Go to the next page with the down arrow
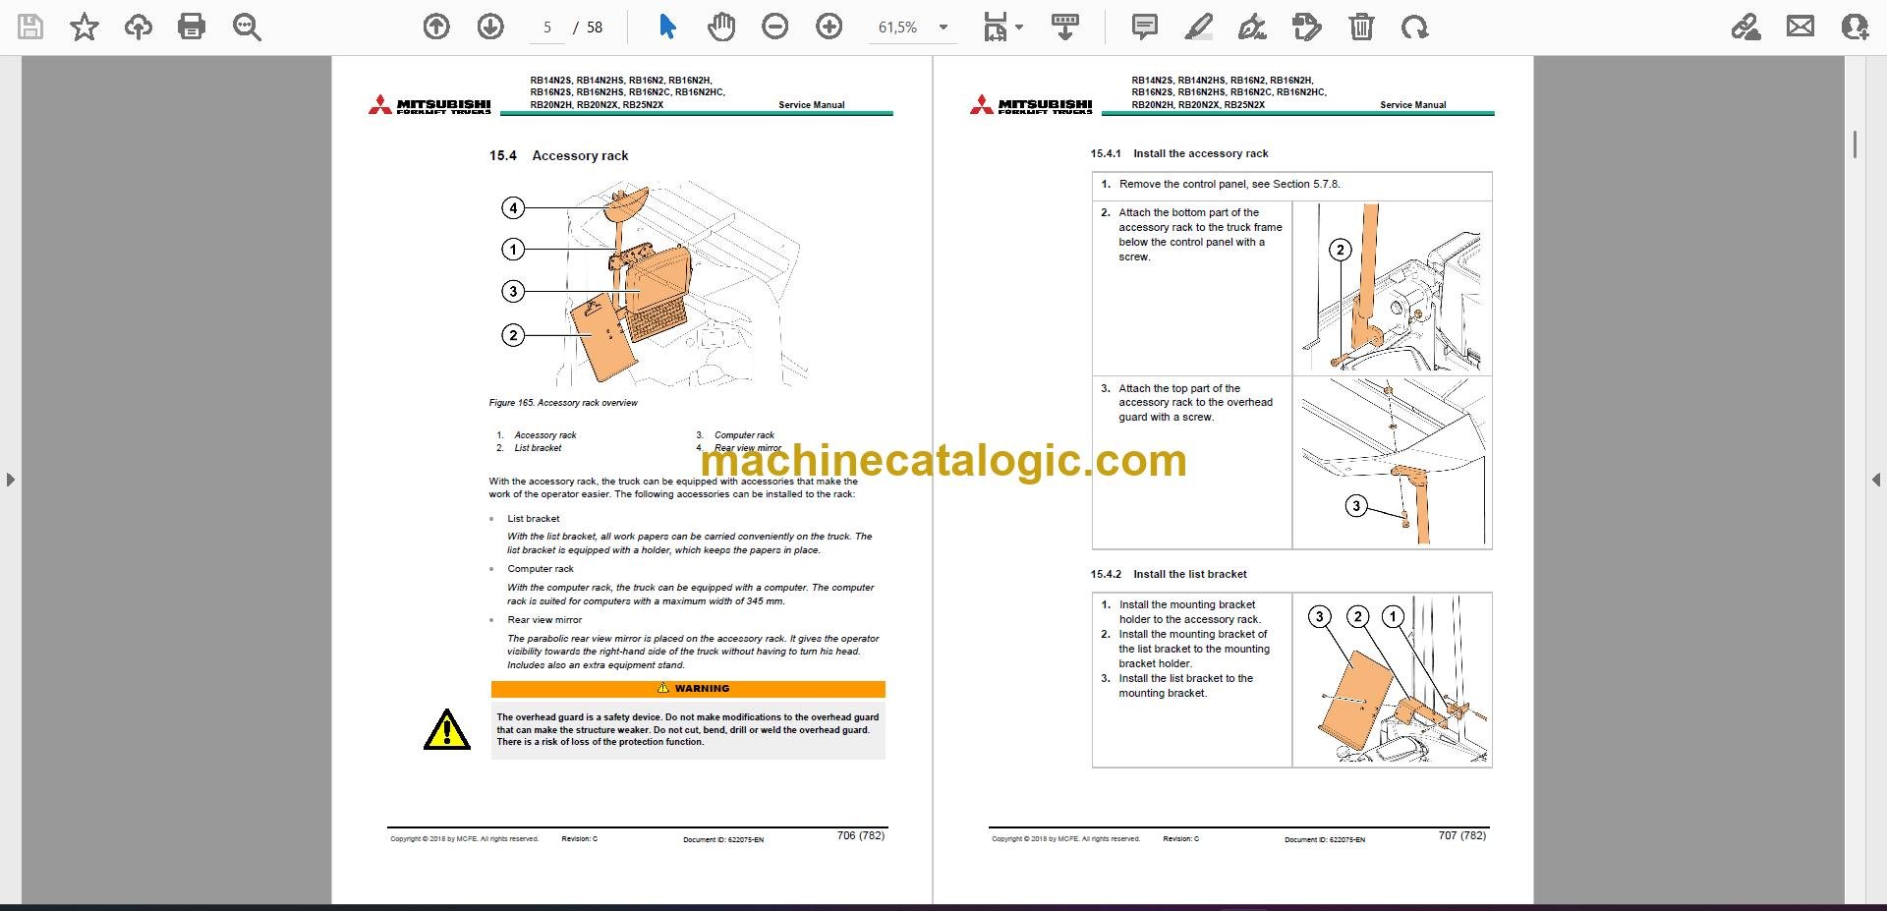Viewport: 1887px width, 911px height. [490, 27]
